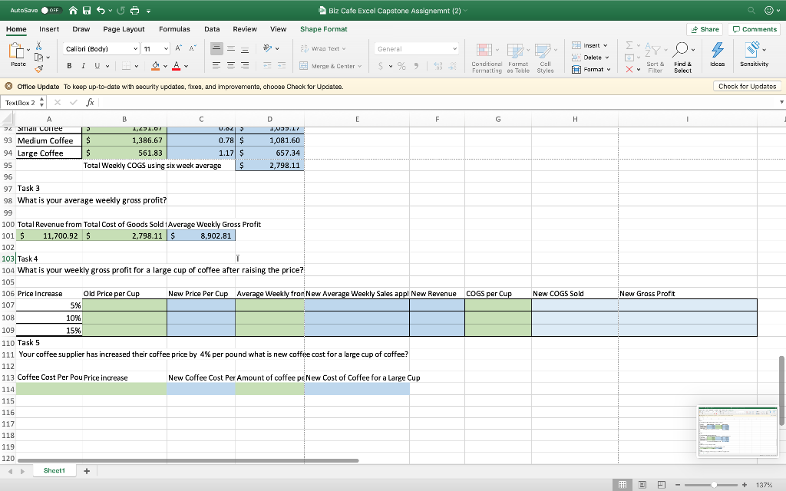Redo the last action
The width and height of the screenshot is (786, 491).
(121, 10)
